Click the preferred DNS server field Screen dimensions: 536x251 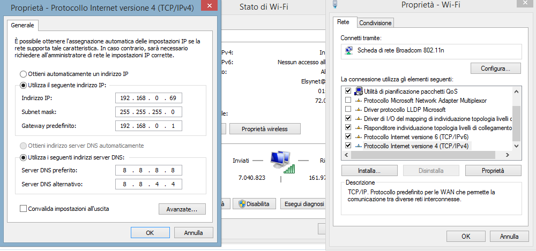(148, 170)
